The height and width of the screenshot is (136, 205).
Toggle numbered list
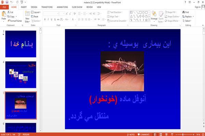tap(85, 14)
